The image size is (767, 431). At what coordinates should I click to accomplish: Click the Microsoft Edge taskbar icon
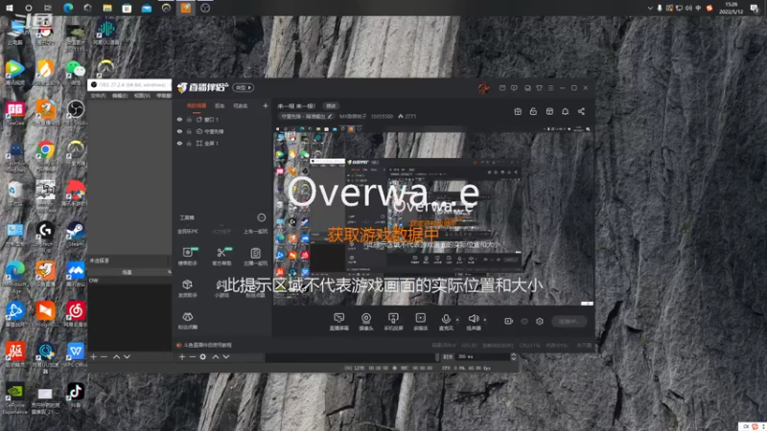tap(68, 8)
